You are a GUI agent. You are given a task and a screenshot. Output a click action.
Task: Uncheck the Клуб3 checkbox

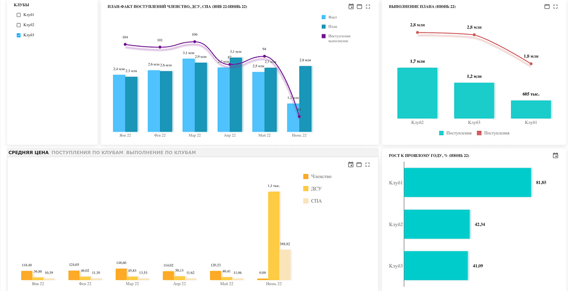point(19,35)
